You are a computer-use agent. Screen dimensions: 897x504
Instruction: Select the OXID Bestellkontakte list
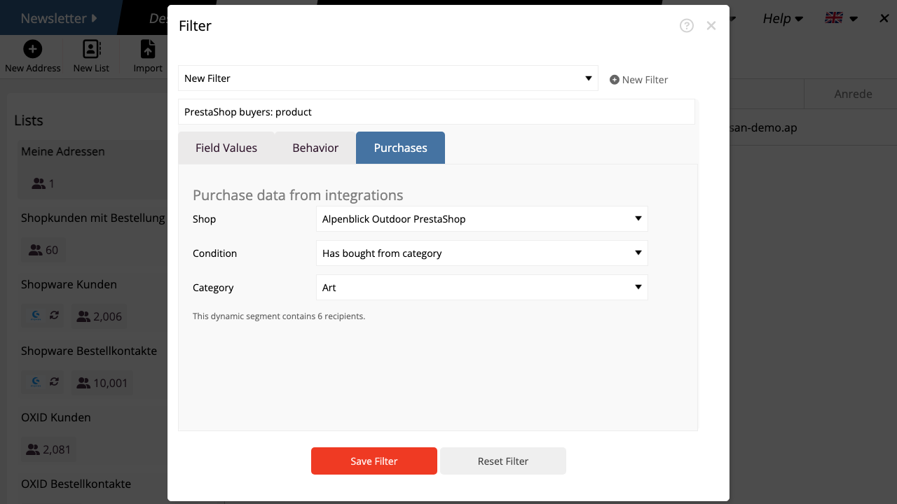pos(76,484)
